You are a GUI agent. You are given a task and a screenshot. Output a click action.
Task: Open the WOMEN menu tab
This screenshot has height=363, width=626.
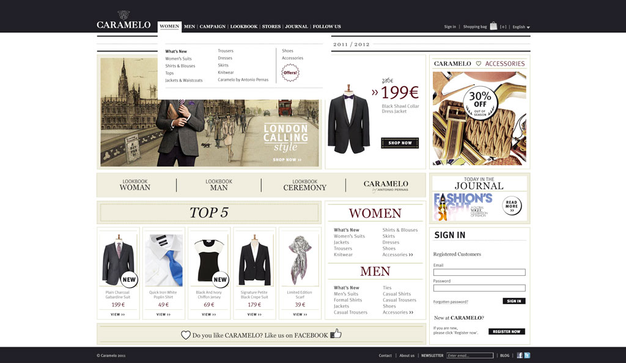coord(169,26)
